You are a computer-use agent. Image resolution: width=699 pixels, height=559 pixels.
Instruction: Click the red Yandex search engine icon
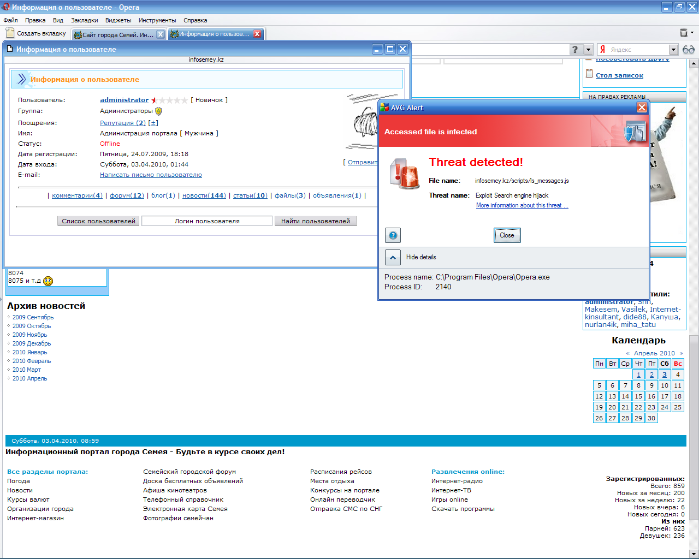[x=603, y=50]
